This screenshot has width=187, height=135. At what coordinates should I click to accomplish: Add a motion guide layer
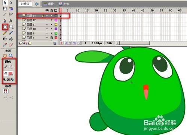(25, 43)
